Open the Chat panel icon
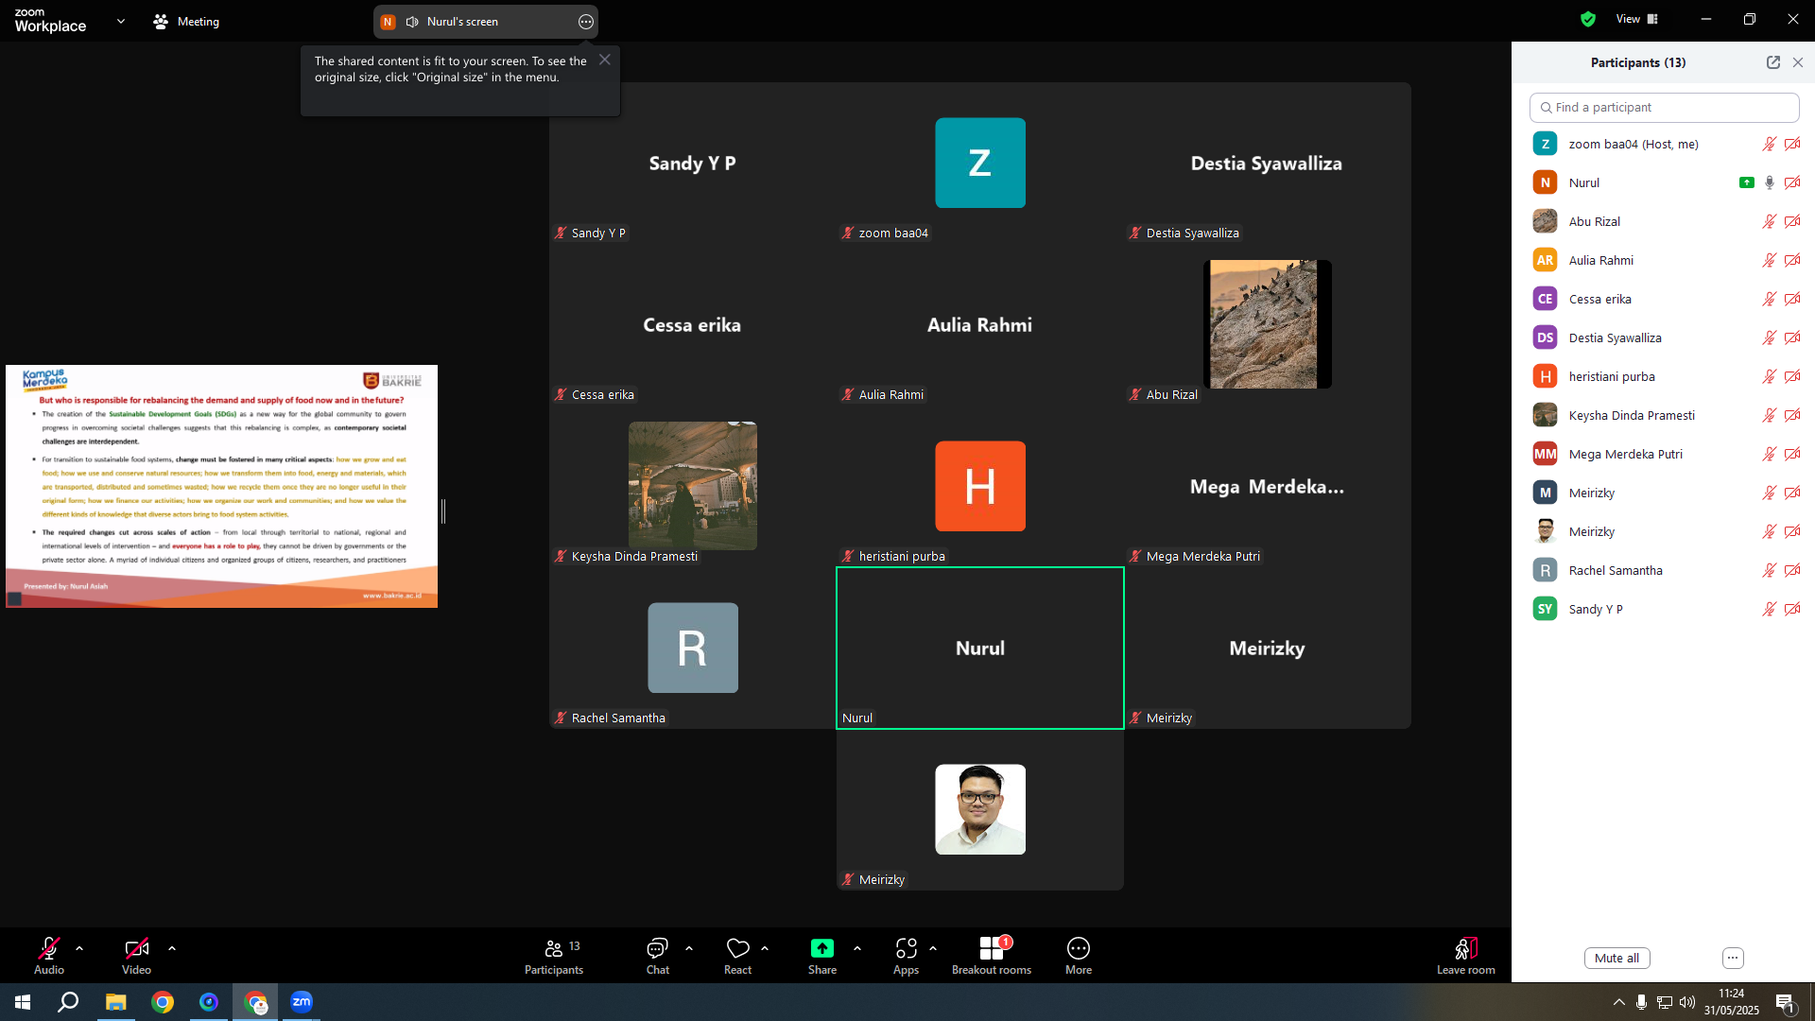The height and width of the screenshot is (1021, 1815). (657, 948)
